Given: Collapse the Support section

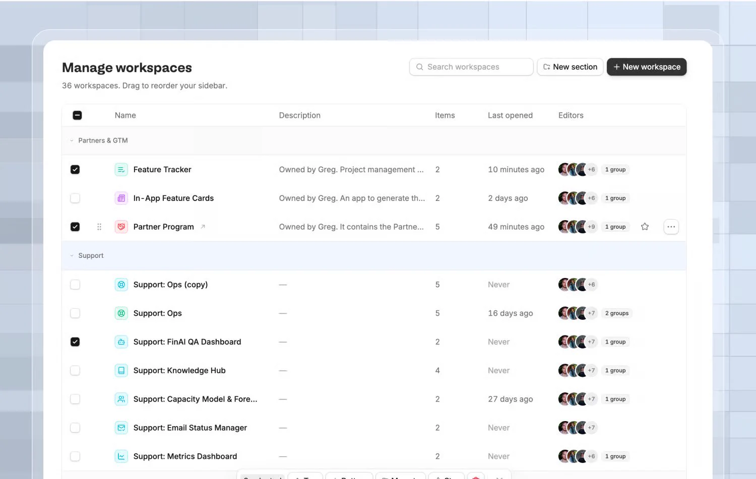Looking at the screenshot, I should (x=72, y=256).
